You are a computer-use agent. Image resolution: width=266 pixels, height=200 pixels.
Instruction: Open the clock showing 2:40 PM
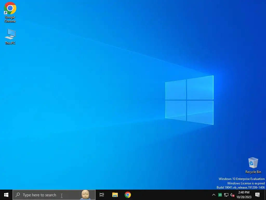[244, 195]
